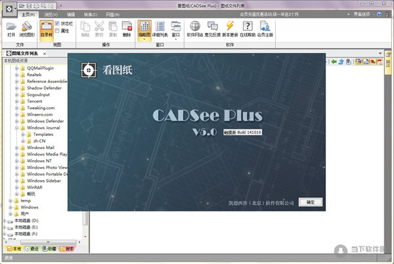The height and width of the screenshot is (264, 394).
Task: Select 本地磁盘 (E:) drive
Action: pyautogui.click(x=26, y=227)
